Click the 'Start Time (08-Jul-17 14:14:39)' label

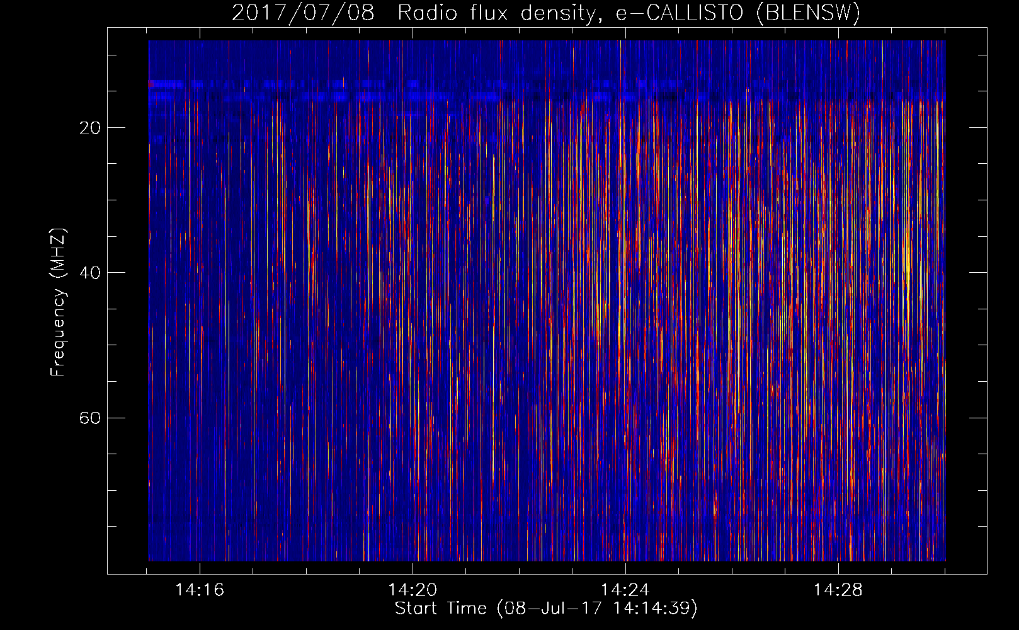click(x=546, y=609)
